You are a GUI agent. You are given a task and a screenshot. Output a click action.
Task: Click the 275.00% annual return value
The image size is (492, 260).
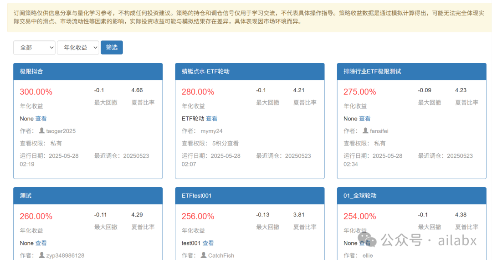360,92
